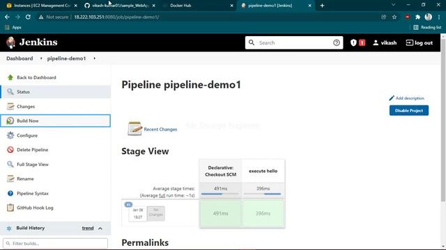Viewport: 446px width, 250px height.
Task: Expand the pipeline-demo1 breadcrumb dropdown arrow
Action: (95, 58)
